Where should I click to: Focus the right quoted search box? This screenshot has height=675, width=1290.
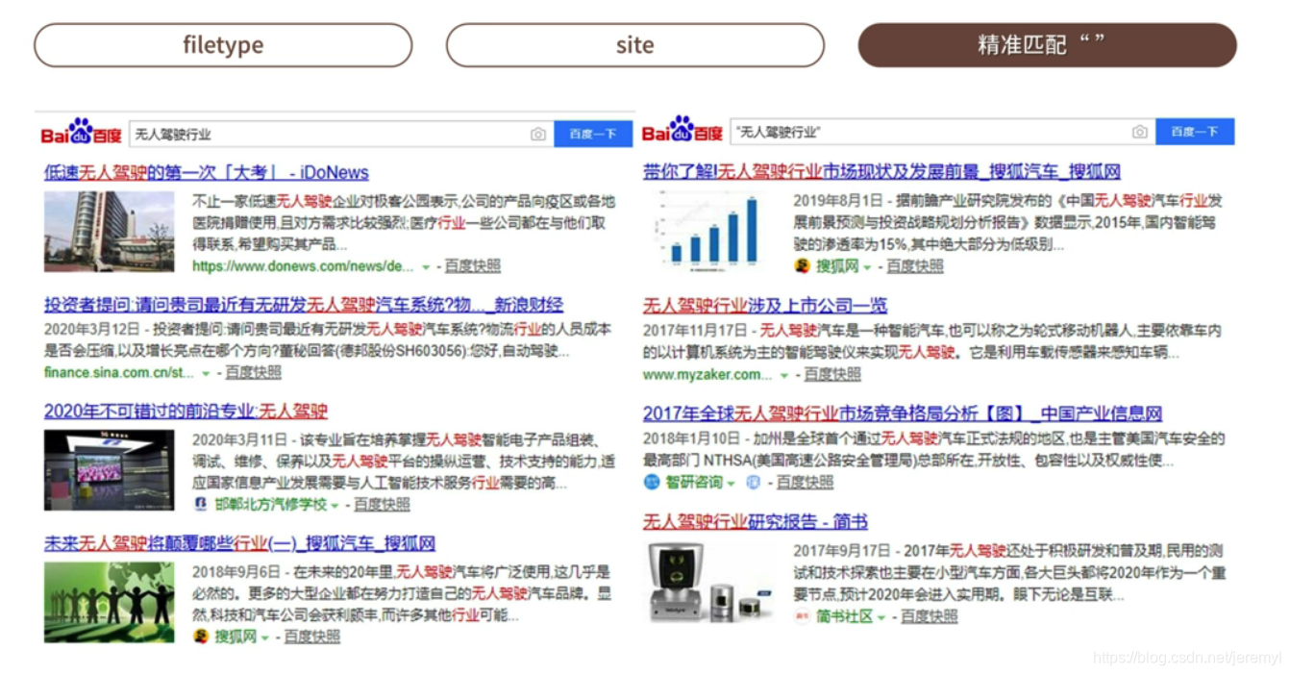pyautogui.click(x=943, y=132)
